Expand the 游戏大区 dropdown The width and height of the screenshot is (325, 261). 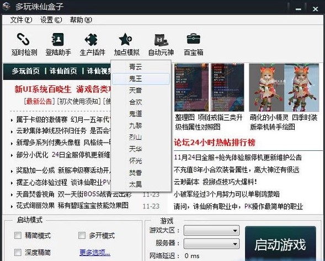point(212,230)
